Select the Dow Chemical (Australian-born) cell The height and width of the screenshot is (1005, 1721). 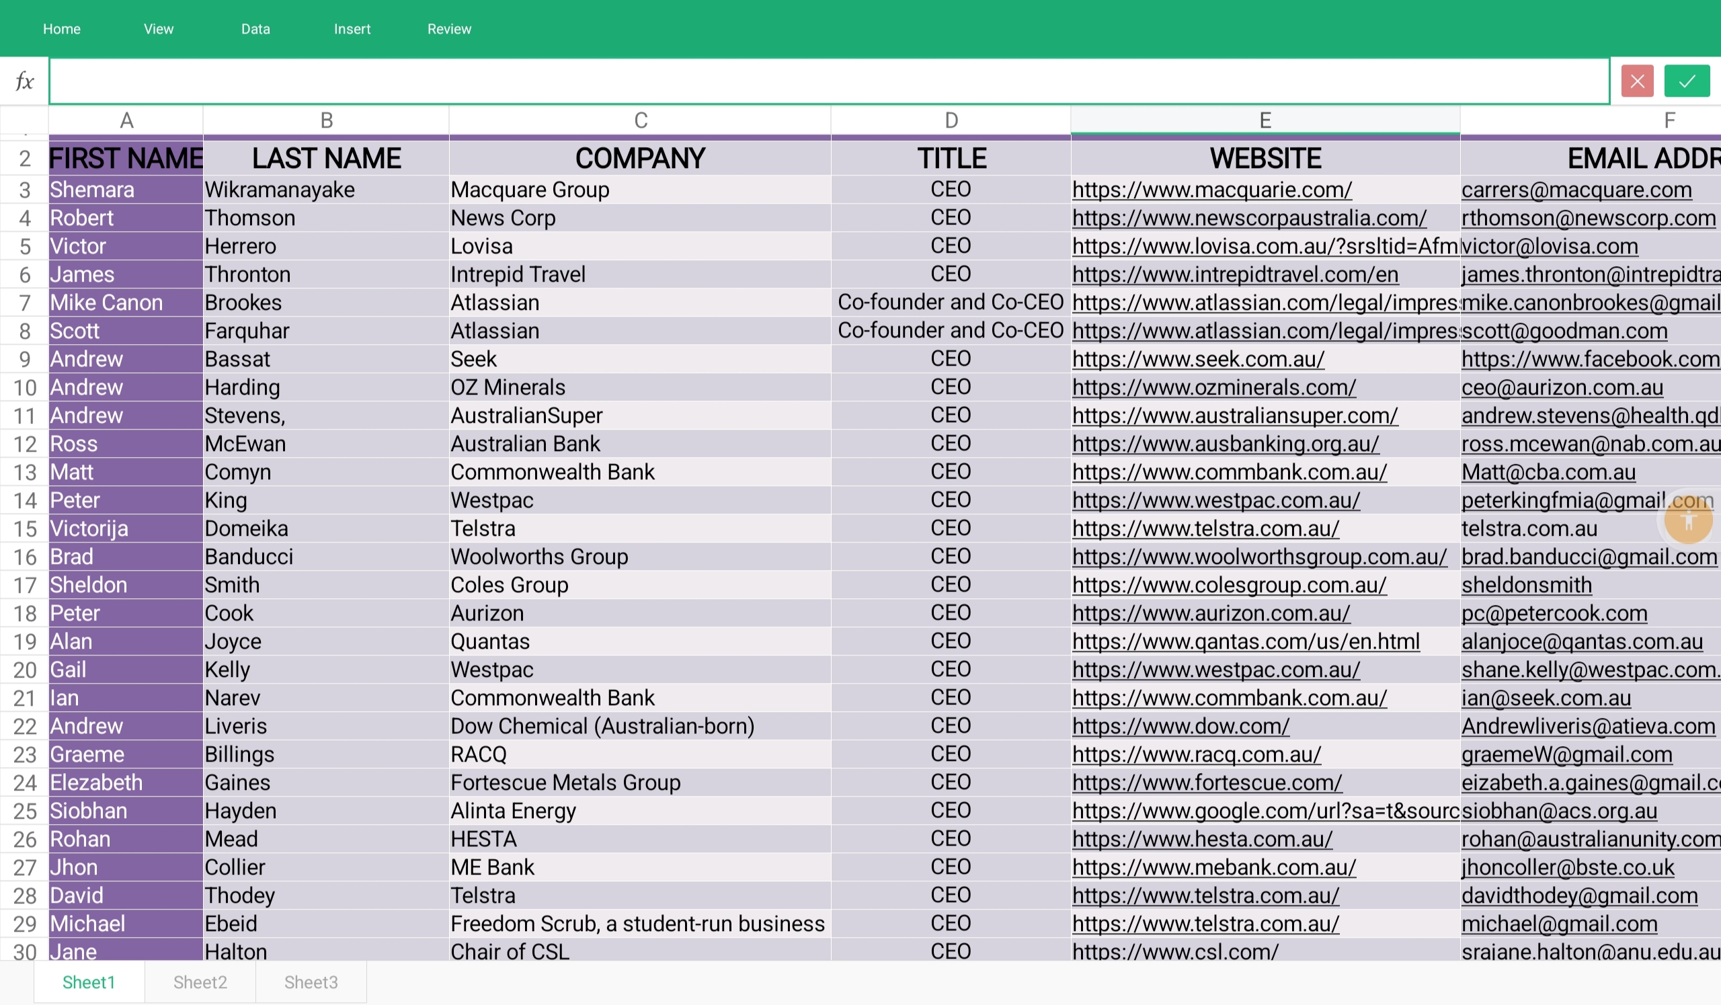[x=640, y=726]
